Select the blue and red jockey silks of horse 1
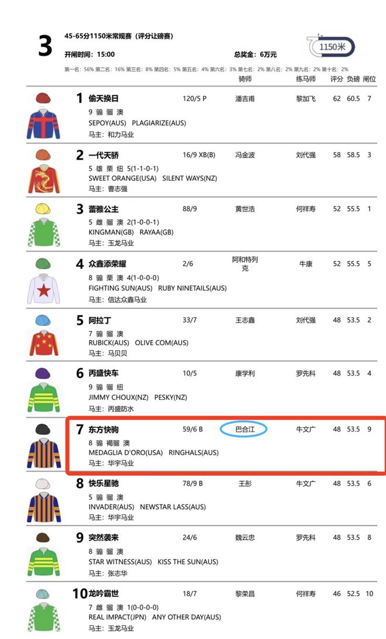386x639 pixels. [x=43, y=116]
